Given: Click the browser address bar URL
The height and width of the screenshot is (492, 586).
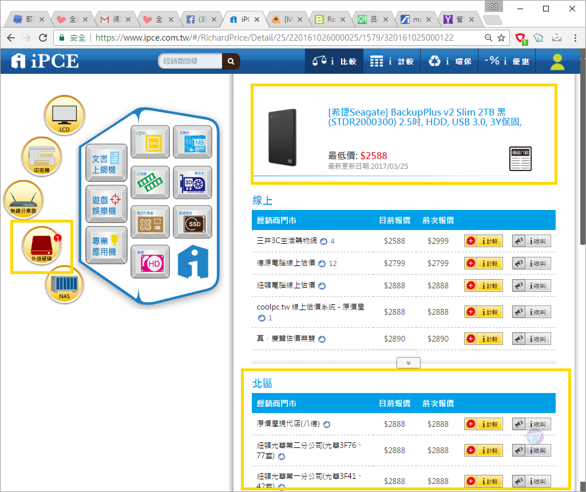Looking at the screenshot, I should pyautogui.click(x=274, y=38).
